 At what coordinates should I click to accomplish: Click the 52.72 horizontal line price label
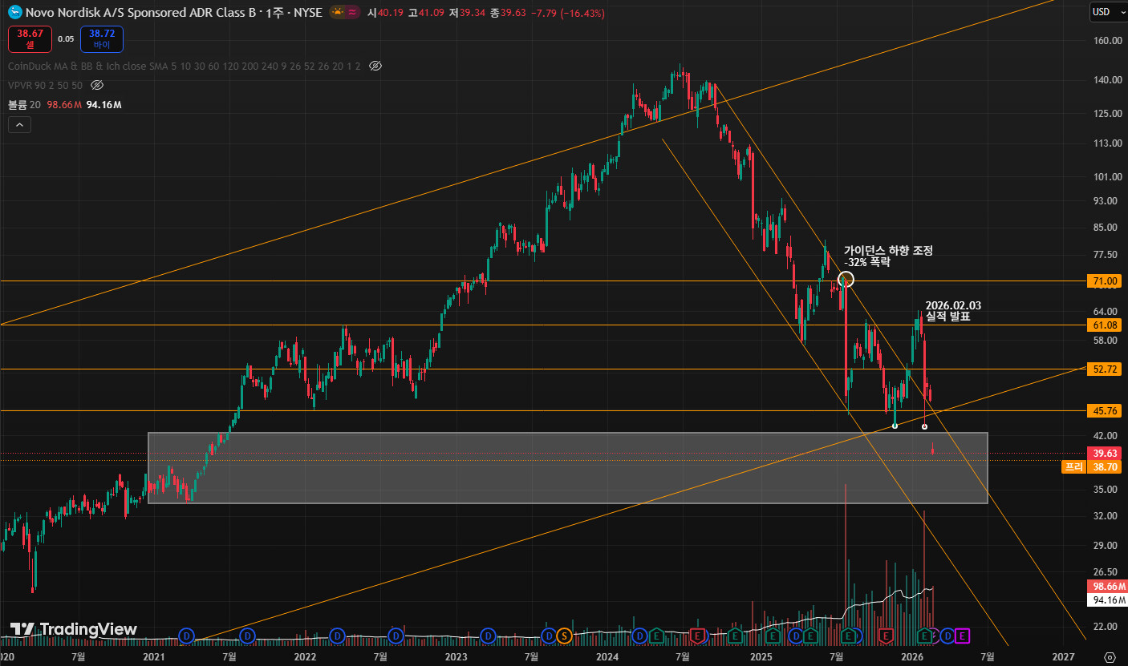(1105, 369)
